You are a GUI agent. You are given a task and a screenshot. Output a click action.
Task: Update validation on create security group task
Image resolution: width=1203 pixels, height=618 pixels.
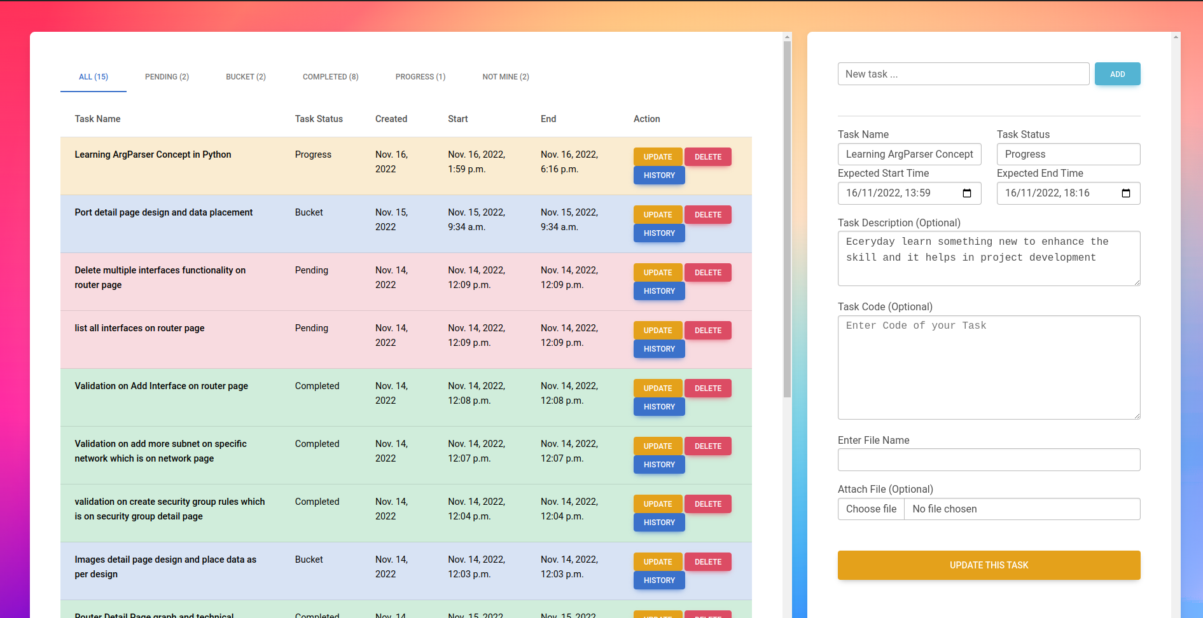[x=658, y=504]
